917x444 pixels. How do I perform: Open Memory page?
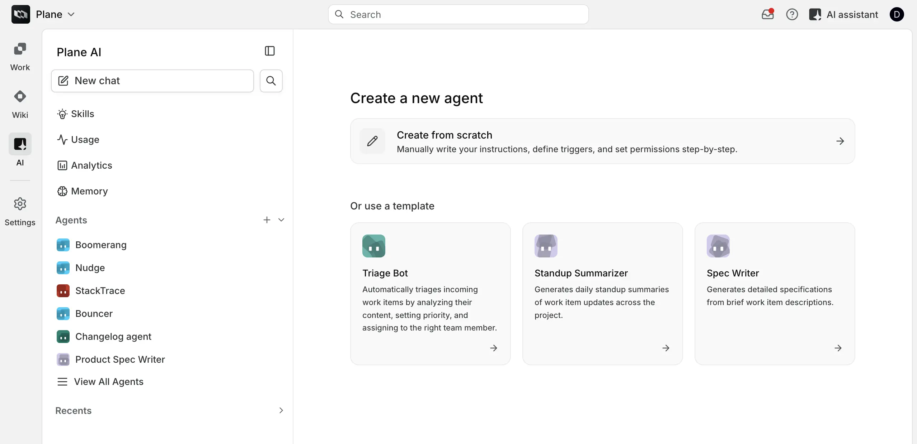pos(82,191)
